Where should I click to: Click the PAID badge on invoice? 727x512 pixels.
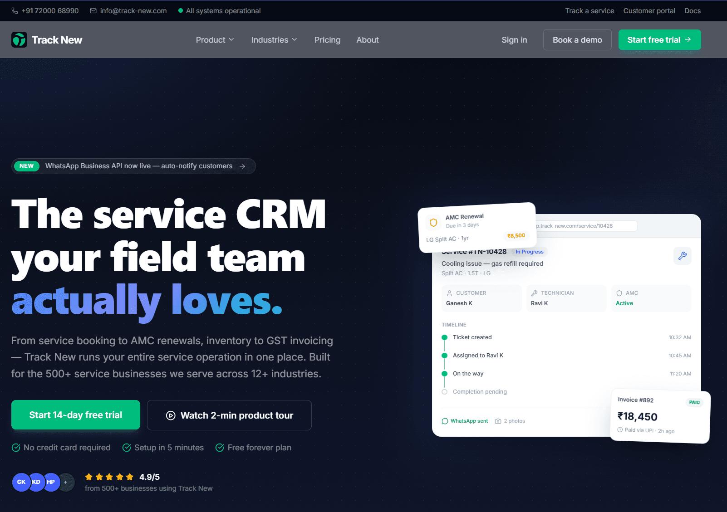(694, 402)
